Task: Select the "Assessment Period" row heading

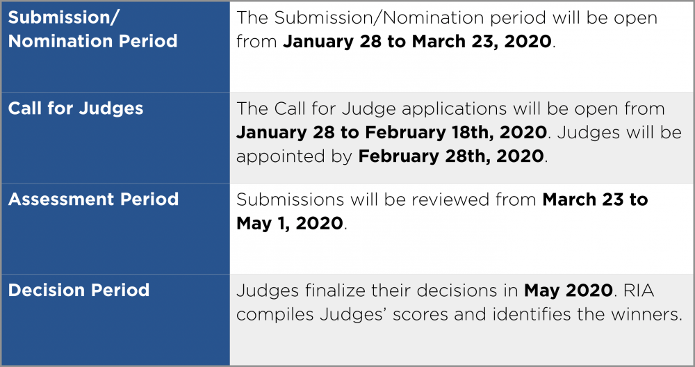Action: (93, 199)
